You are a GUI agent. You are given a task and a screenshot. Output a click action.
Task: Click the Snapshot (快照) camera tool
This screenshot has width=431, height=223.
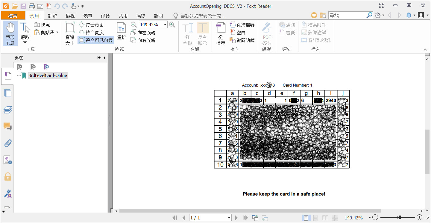click(42, 25)
